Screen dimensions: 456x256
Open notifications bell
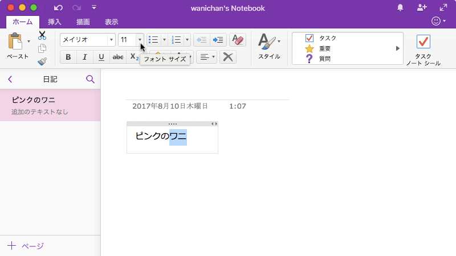(x=400, y=7)
